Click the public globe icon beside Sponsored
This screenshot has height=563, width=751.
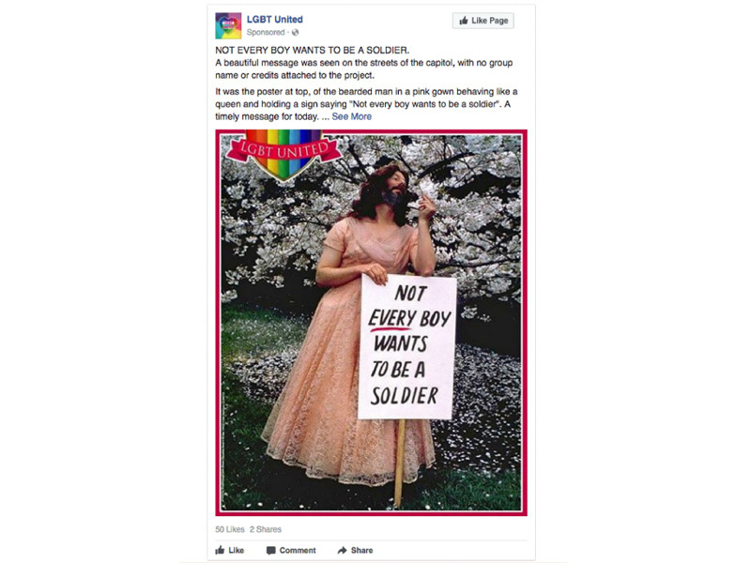[x=295, y=33]
